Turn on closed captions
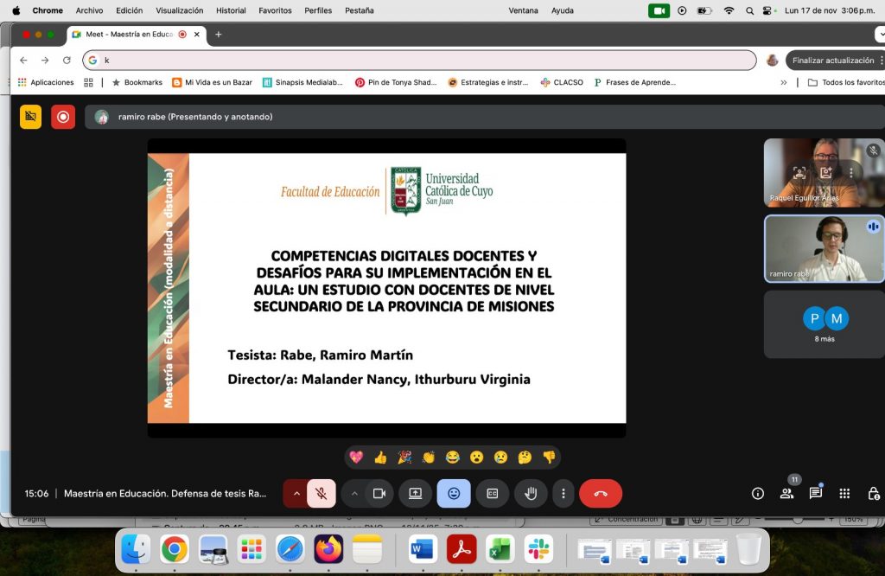The image size is (885, 576). 492,493
